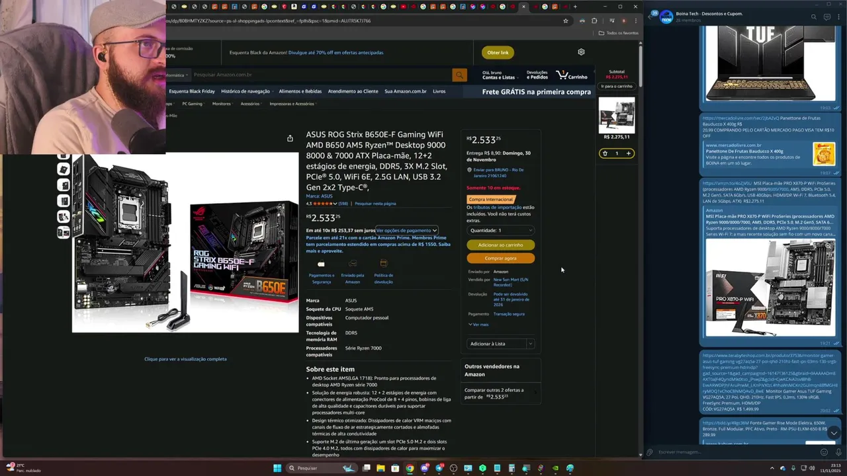Click the Obter link button
Image resolution: width=847 pixels, height=476 pixels.
498,52
